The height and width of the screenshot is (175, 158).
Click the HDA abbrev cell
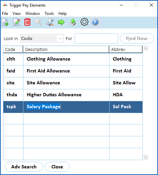tap(126, 95)
